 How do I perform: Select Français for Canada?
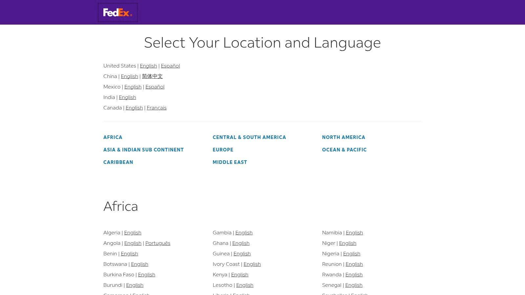(x=157, y=108)
